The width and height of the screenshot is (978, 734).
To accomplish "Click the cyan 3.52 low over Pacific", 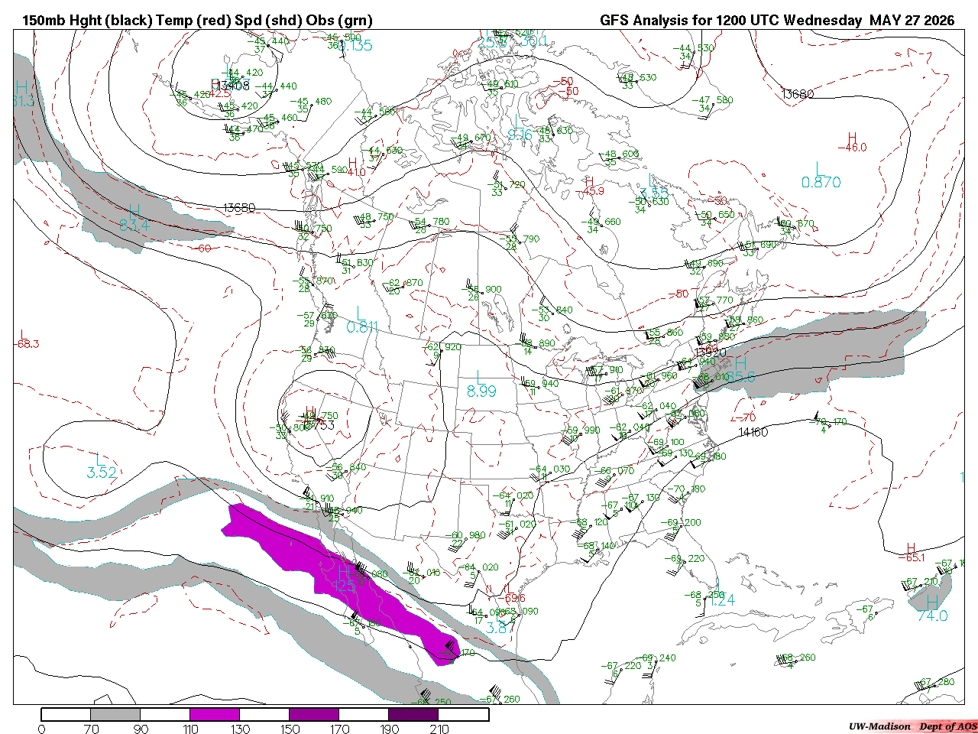I will coord(102,473).
